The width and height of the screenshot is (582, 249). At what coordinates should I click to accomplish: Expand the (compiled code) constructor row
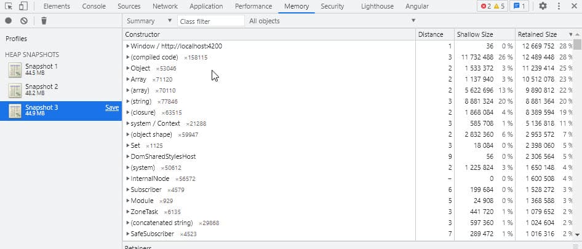[127, 57]
